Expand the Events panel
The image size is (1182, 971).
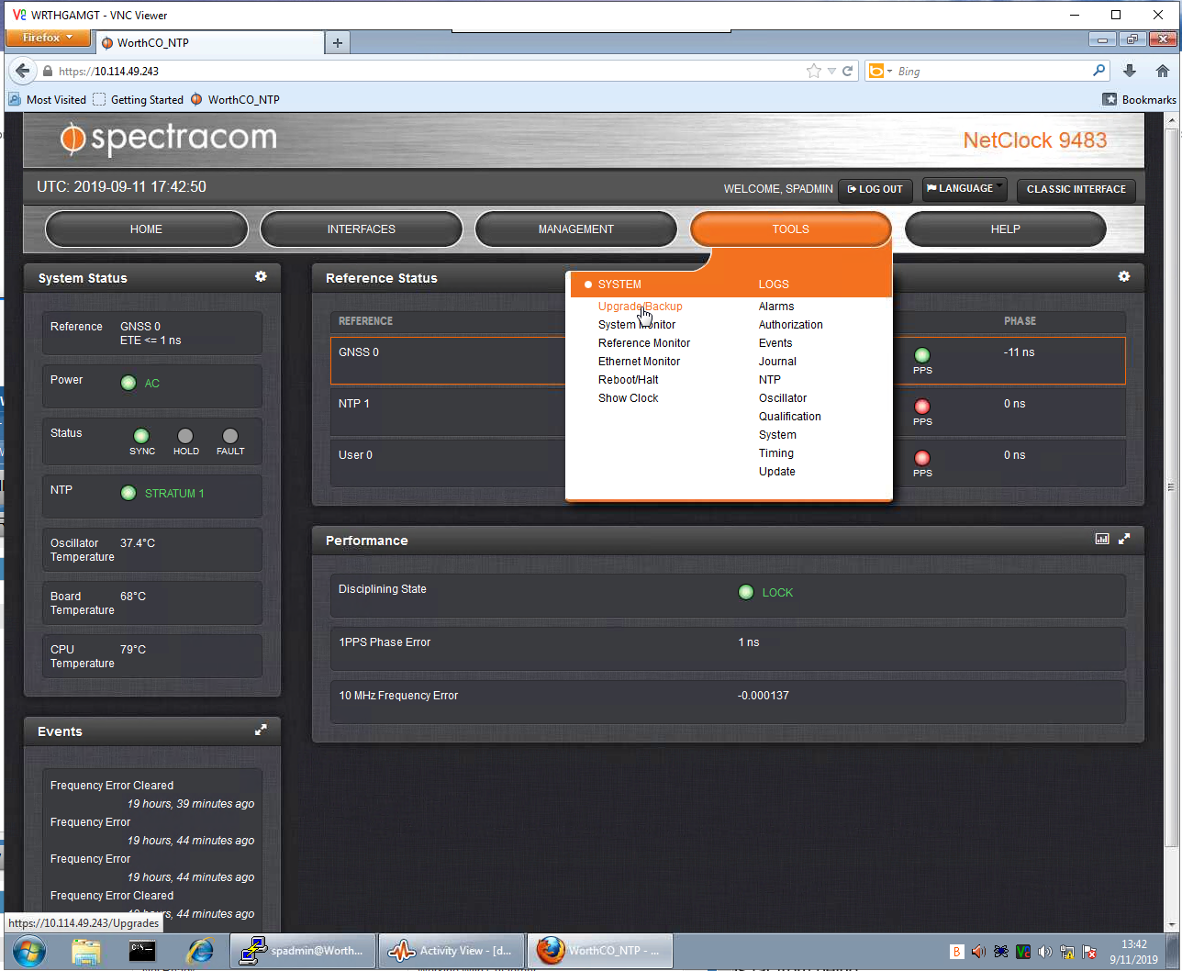tap(261, 730)
